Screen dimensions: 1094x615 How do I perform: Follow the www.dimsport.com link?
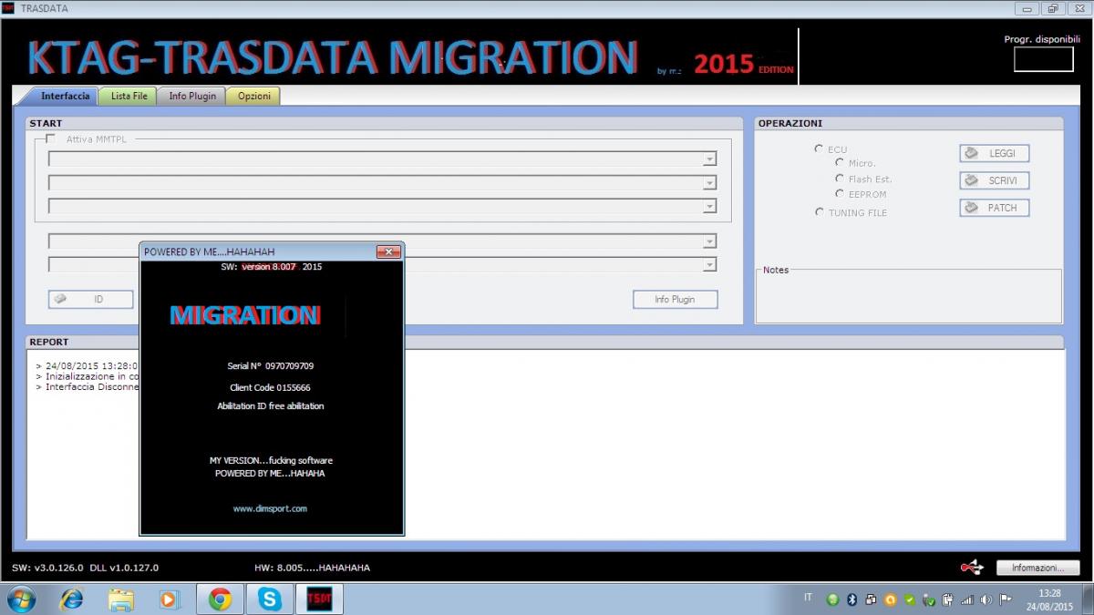tap(270, 508)
